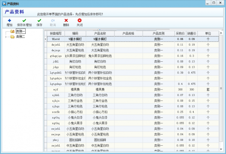
Task: Toggle the checked folder icon beside 类别一
Action: pyautogui.click(x=12, y=32)
